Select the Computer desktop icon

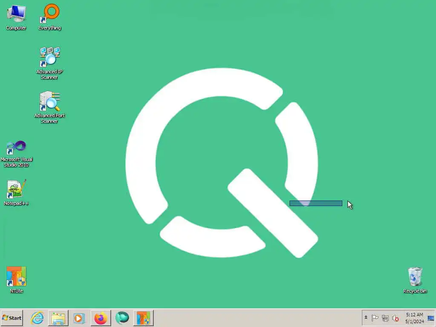tap(16, 17)
